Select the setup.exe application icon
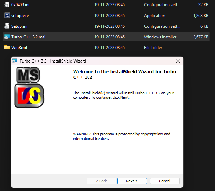 point(7,15)
